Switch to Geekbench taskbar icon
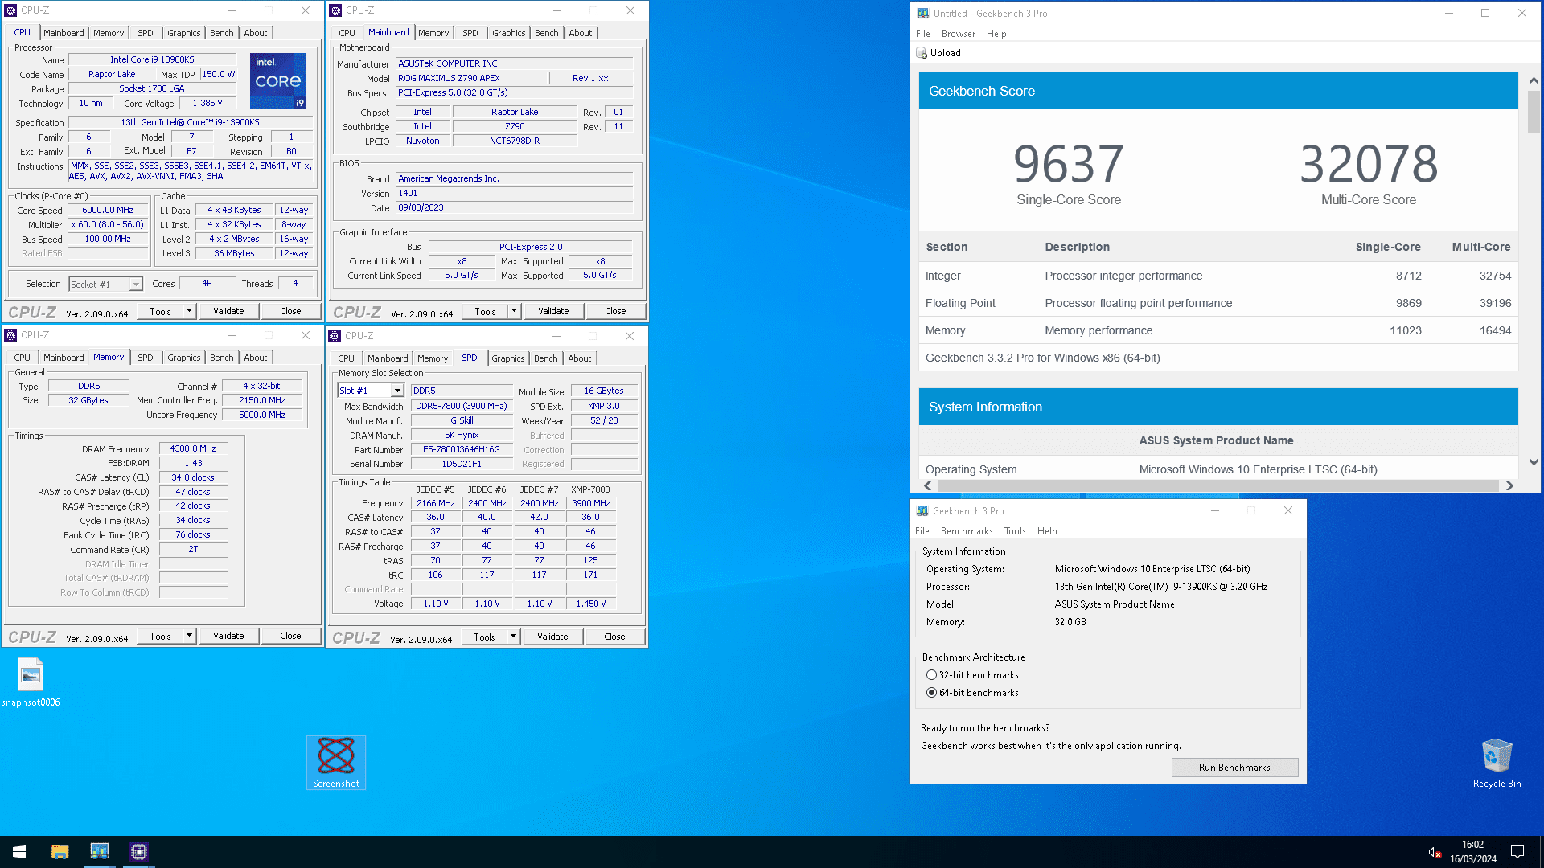Screen dimensions: 1544x868 tap(99, 852)
